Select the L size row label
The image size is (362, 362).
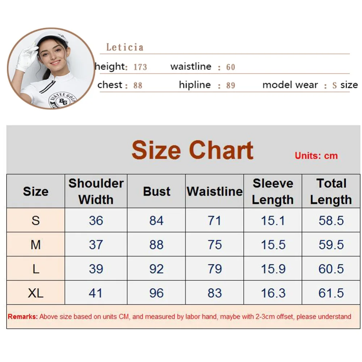tap(36, 269)
